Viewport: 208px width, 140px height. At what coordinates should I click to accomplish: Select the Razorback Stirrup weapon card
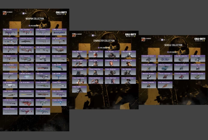point(59,49)
